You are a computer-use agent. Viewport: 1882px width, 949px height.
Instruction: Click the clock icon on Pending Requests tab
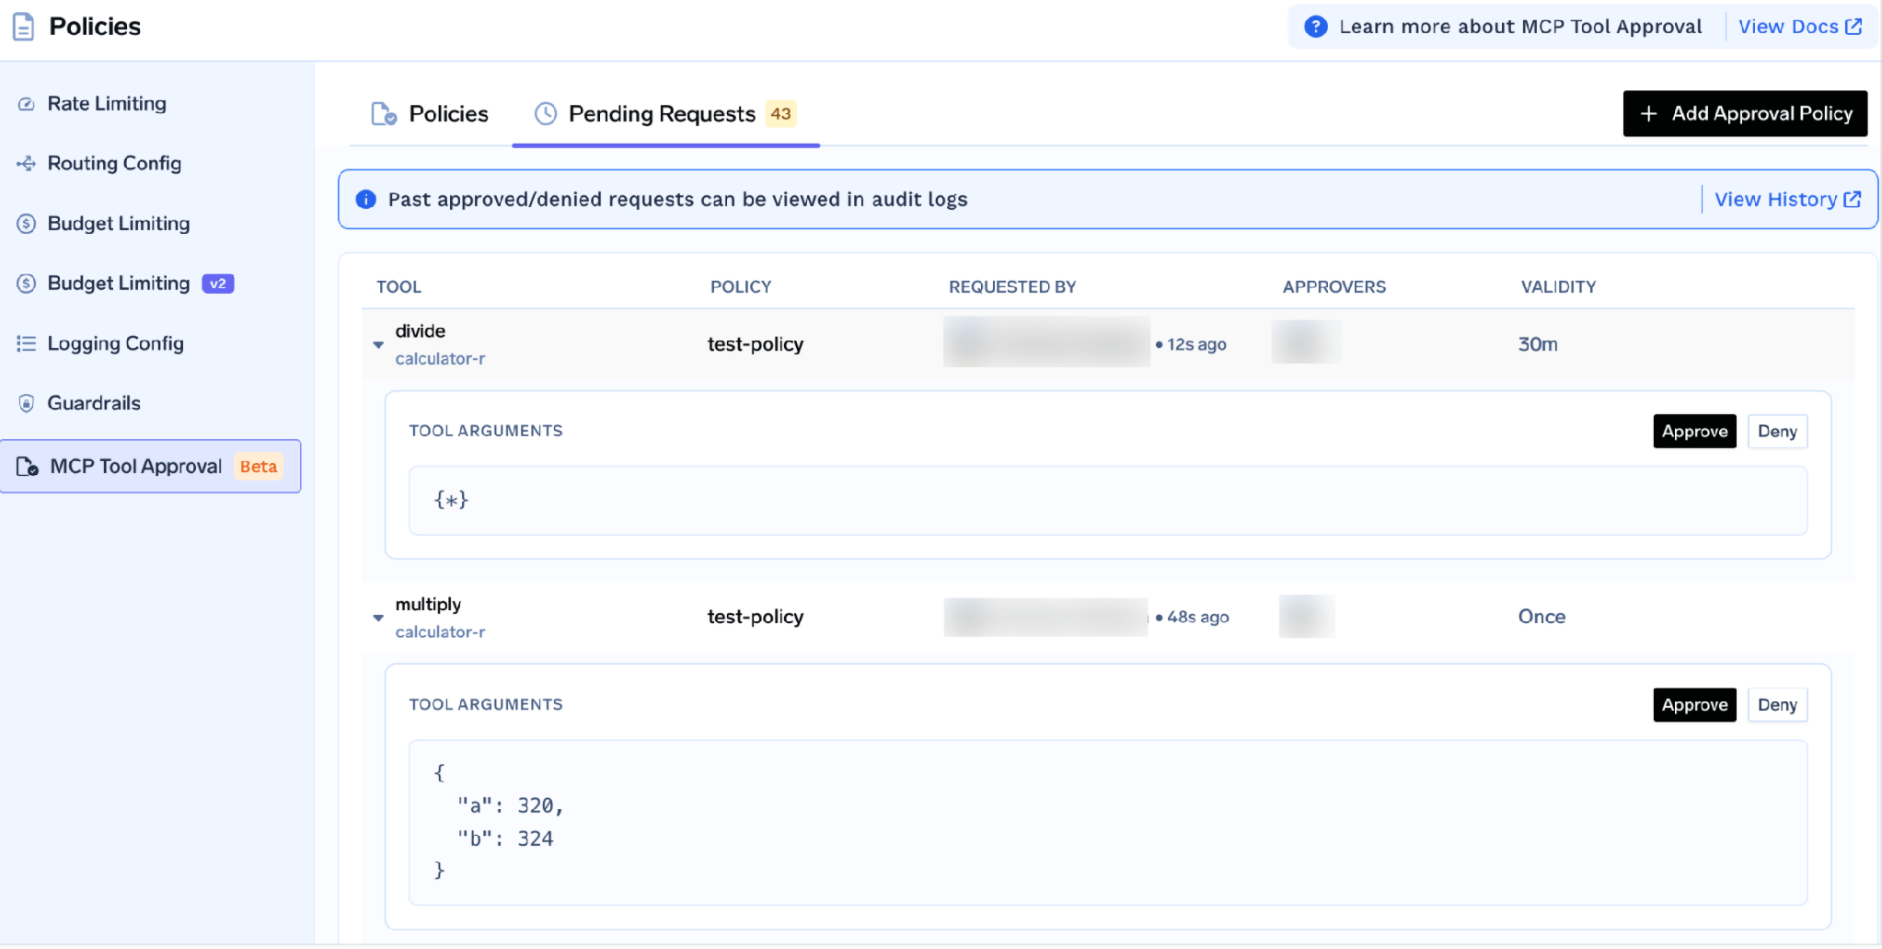(x=546, y=113)
